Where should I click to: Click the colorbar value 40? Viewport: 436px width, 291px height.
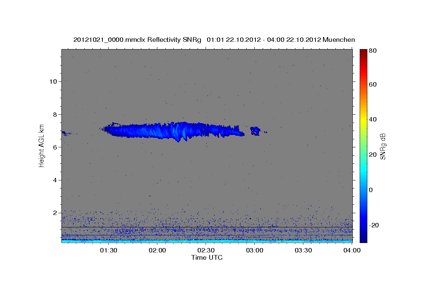(x=373, y=119)
